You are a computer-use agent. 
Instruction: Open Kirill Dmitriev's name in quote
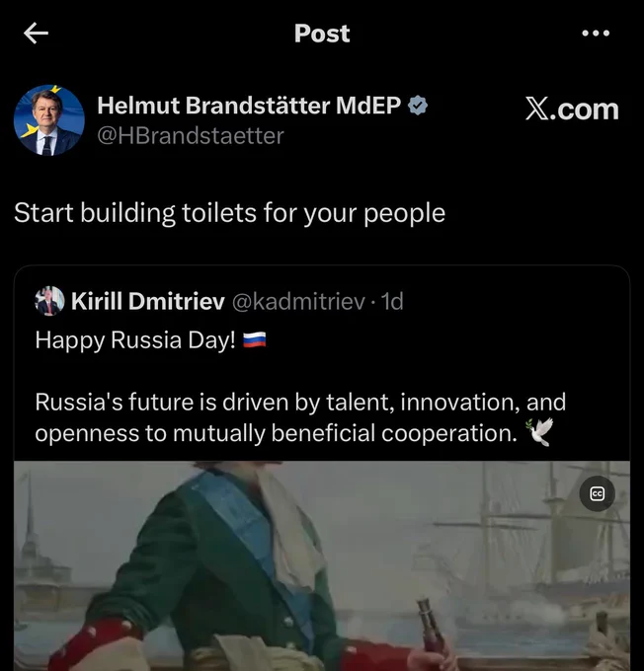pyautogui.click(x=148, y=301)
